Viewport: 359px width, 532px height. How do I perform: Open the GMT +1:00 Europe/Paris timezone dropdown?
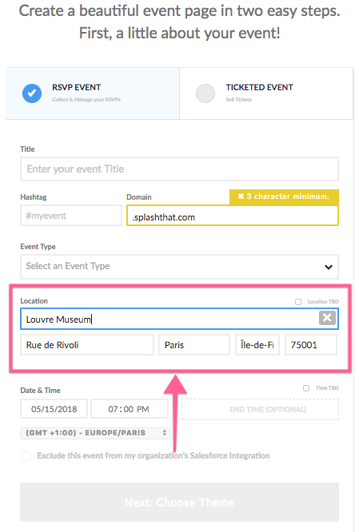95,433
